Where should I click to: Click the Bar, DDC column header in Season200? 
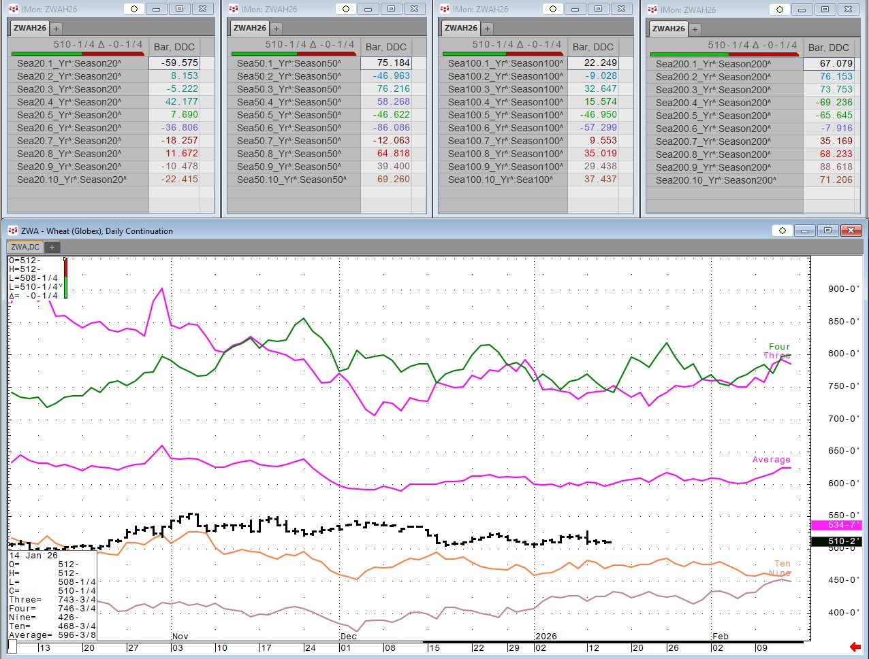pos(828,48)
